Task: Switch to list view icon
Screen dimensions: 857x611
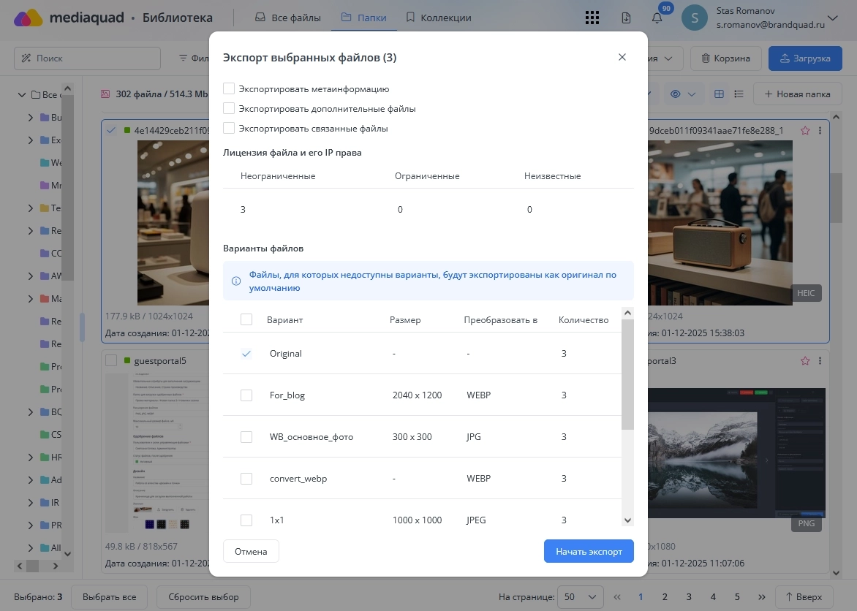Action: [x=739, y=94]
